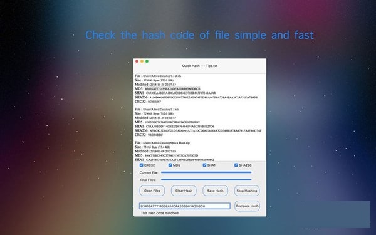
Task: Click the 'Quick Hash.zip' file path line
Action: (162, 143)
